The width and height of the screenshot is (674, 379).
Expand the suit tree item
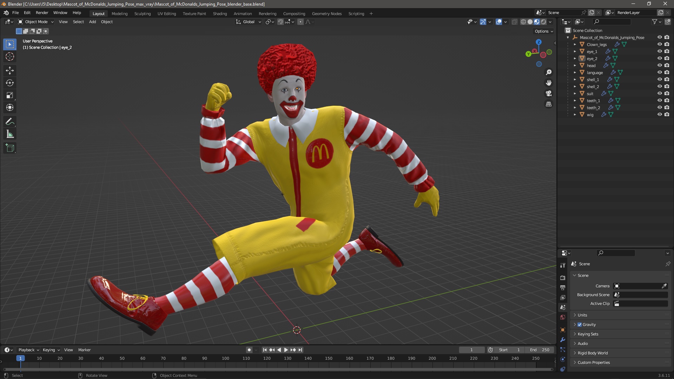pyautogui.click(x=575, y=94)
